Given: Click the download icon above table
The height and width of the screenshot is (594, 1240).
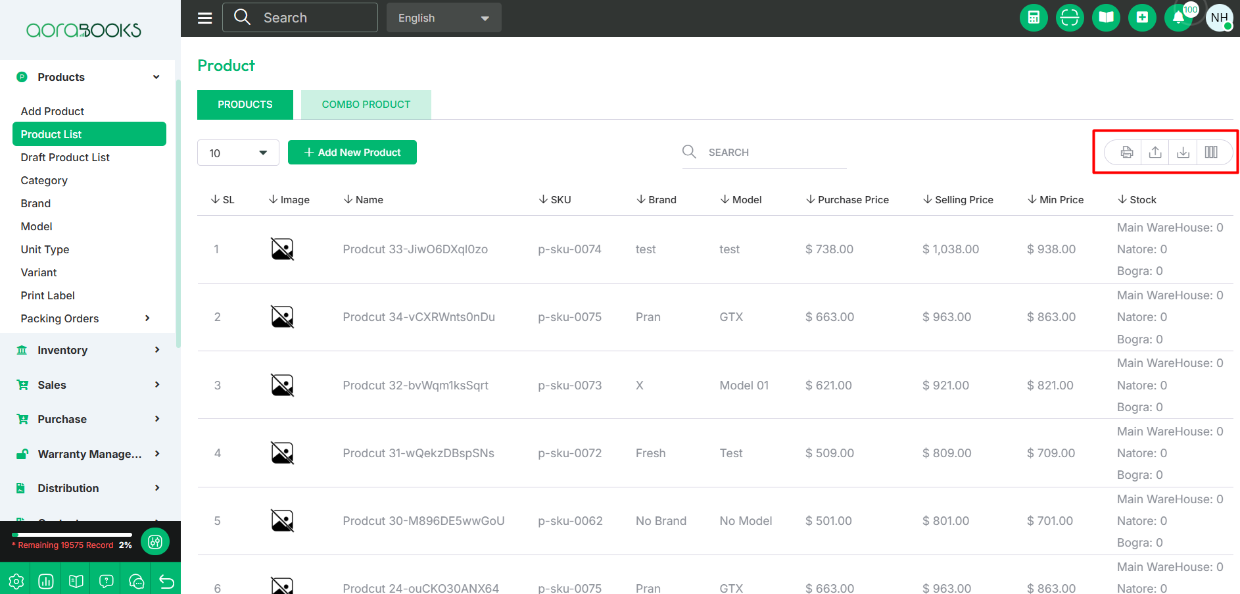Looking at the screenshot, I should pos(1183,153).
